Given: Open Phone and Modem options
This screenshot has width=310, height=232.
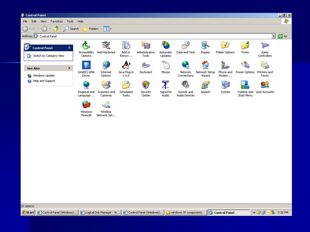Looking at the screenshot, I should coord(225,69).
